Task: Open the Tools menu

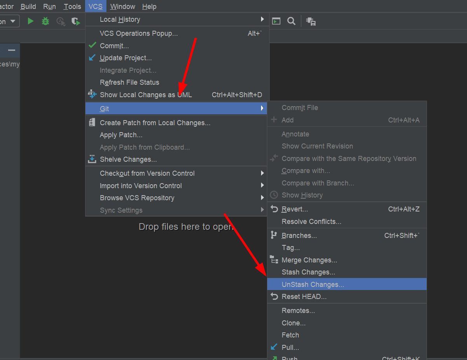Action: pos(72,7)
